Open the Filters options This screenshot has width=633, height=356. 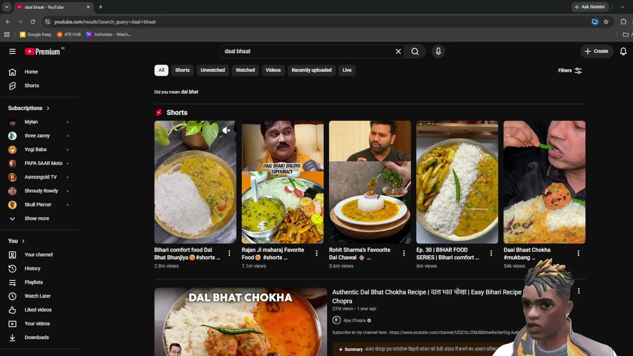(x=570, y=71)
